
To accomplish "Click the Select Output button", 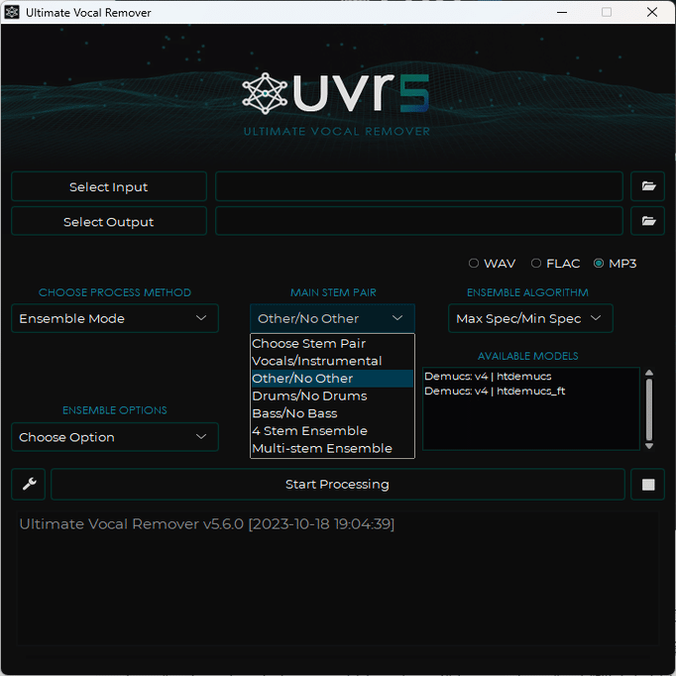I will pos(109,221).
